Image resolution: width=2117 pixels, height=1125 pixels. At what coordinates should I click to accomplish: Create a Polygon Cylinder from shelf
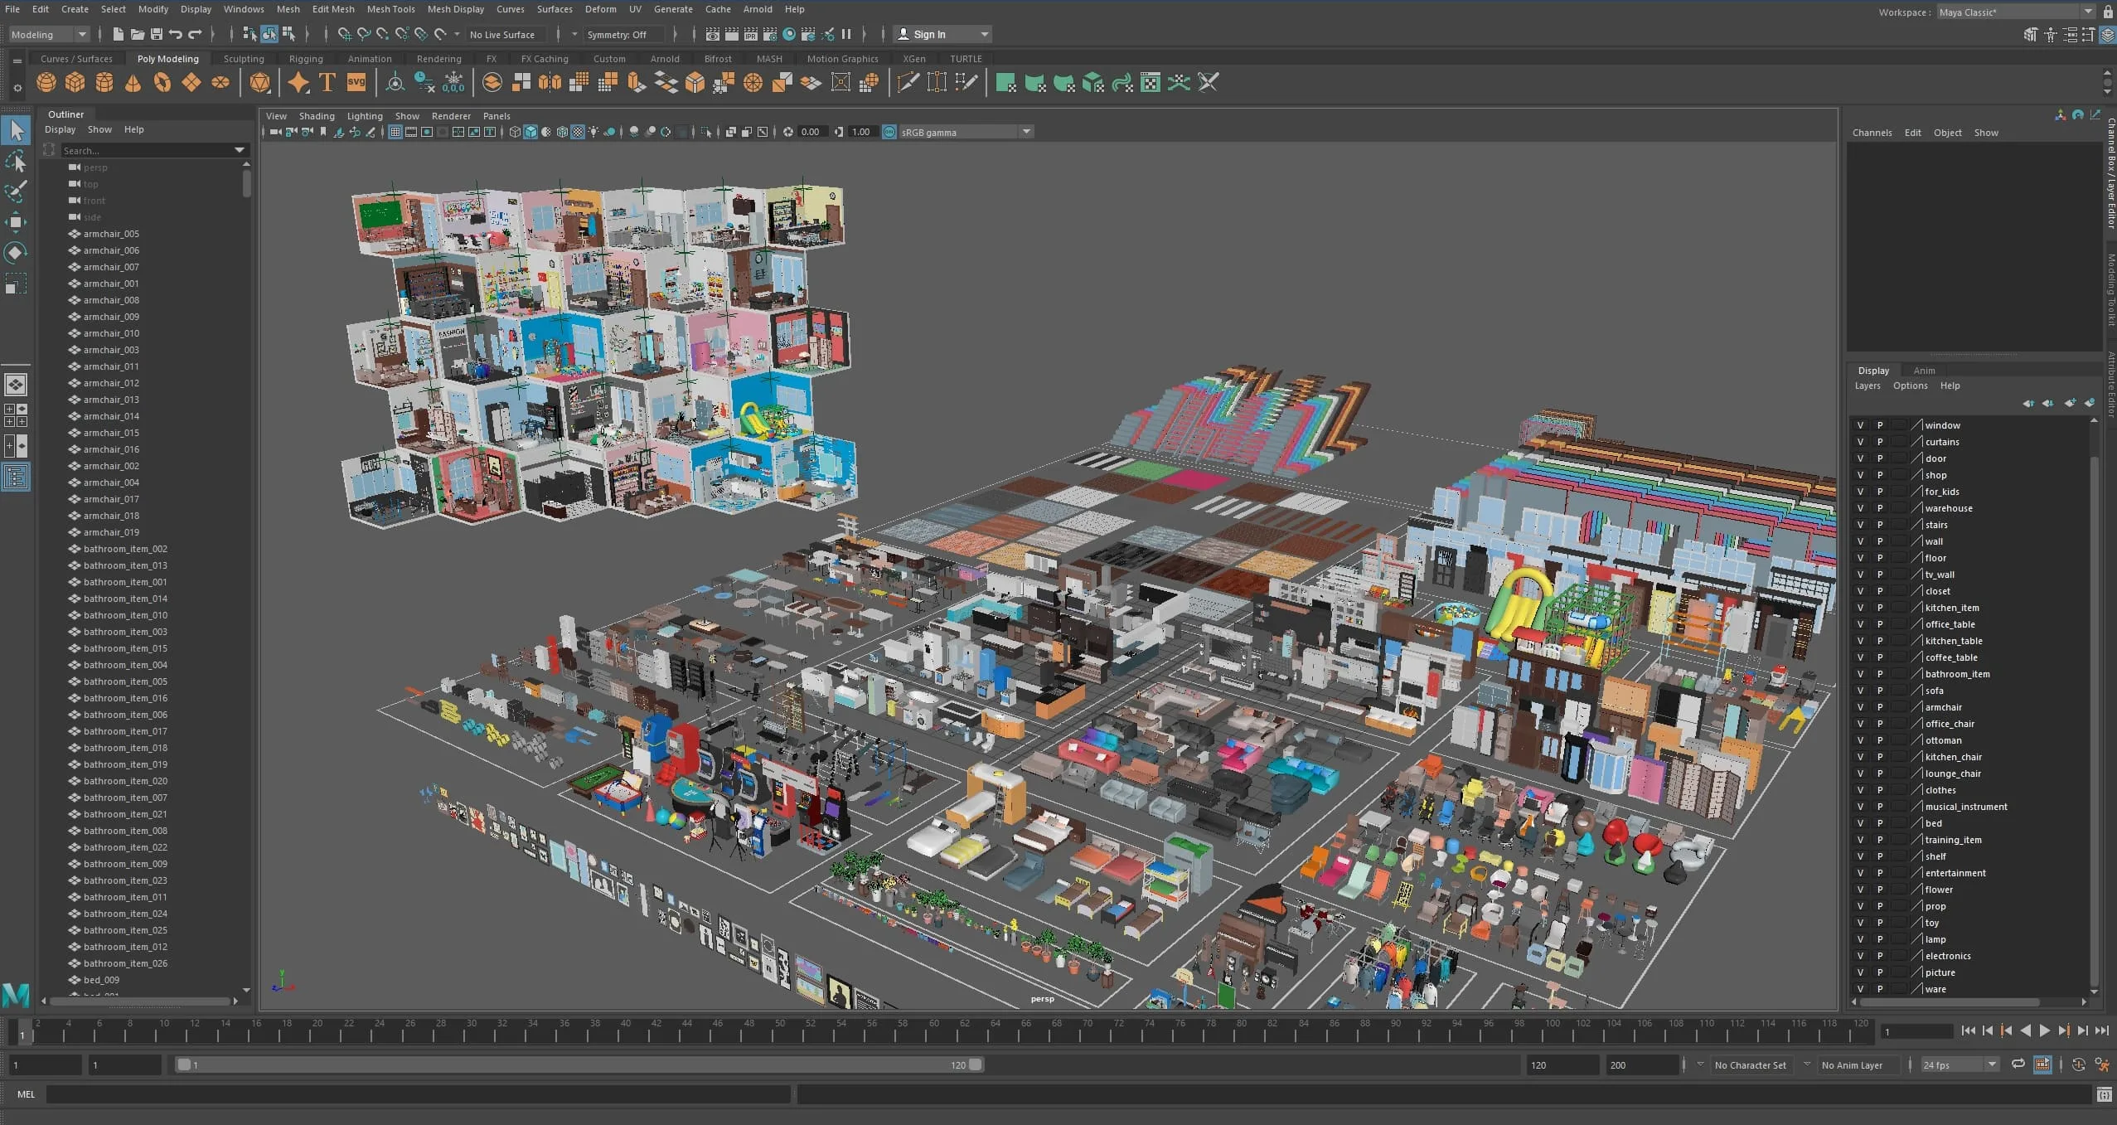point(104,83)
